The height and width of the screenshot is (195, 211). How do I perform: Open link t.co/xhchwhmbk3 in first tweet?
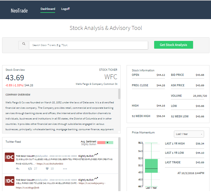(x=50, y=164)
